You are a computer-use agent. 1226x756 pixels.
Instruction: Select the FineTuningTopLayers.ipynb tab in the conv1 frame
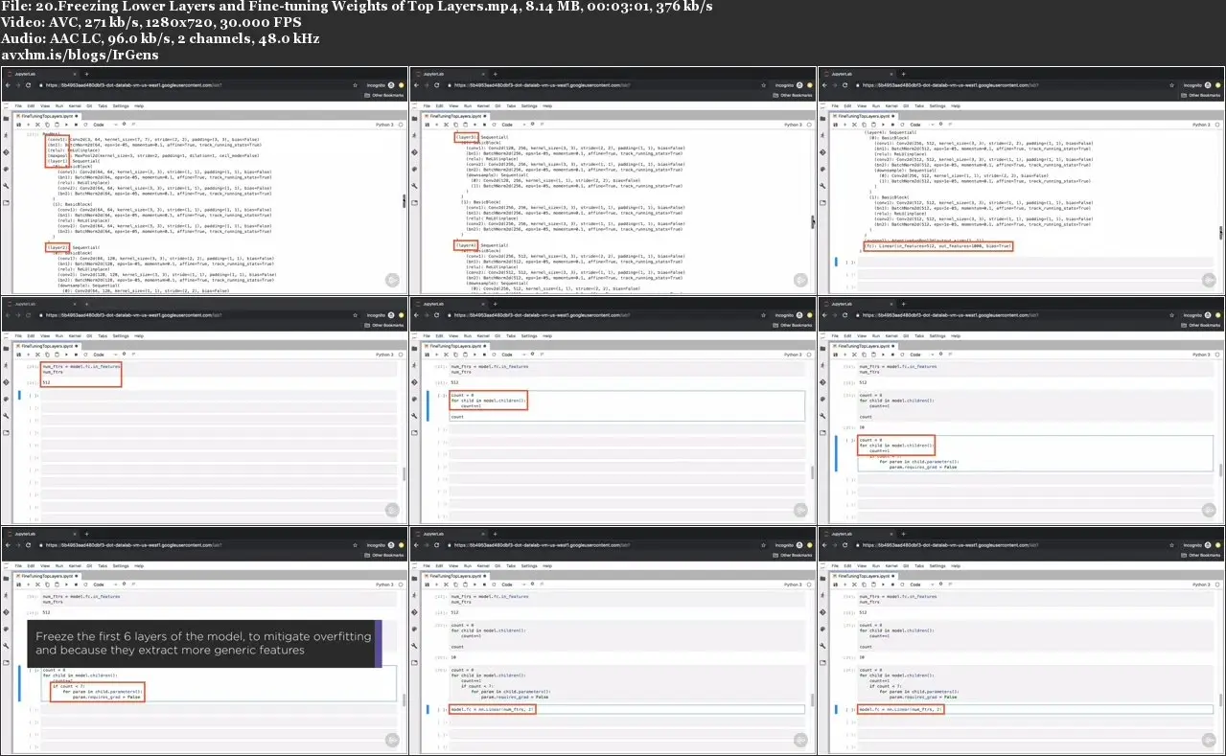click(48, 116)
